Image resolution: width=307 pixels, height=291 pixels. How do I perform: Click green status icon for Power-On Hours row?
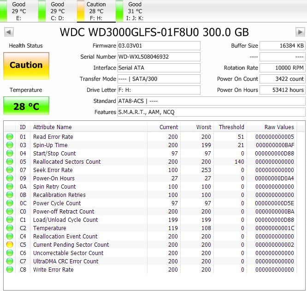tap(10, 178)
